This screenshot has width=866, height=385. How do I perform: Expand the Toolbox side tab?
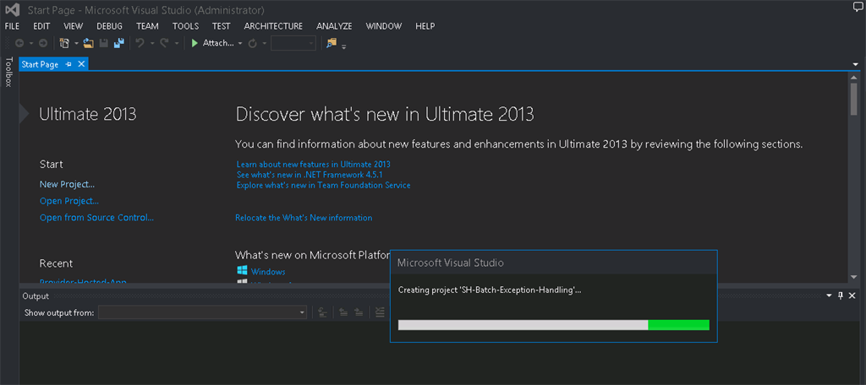tap(8, 72)
